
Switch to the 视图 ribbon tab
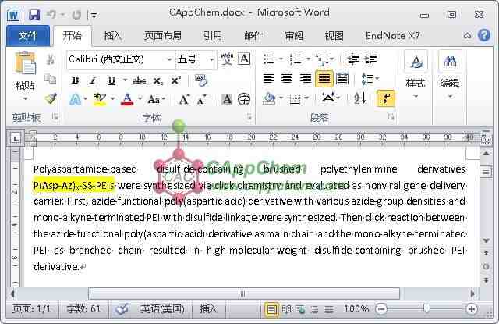click(x=334, y=36)
